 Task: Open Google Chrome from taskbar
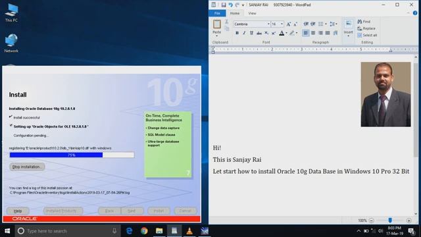pyautogui.click(x=144, y=231)
